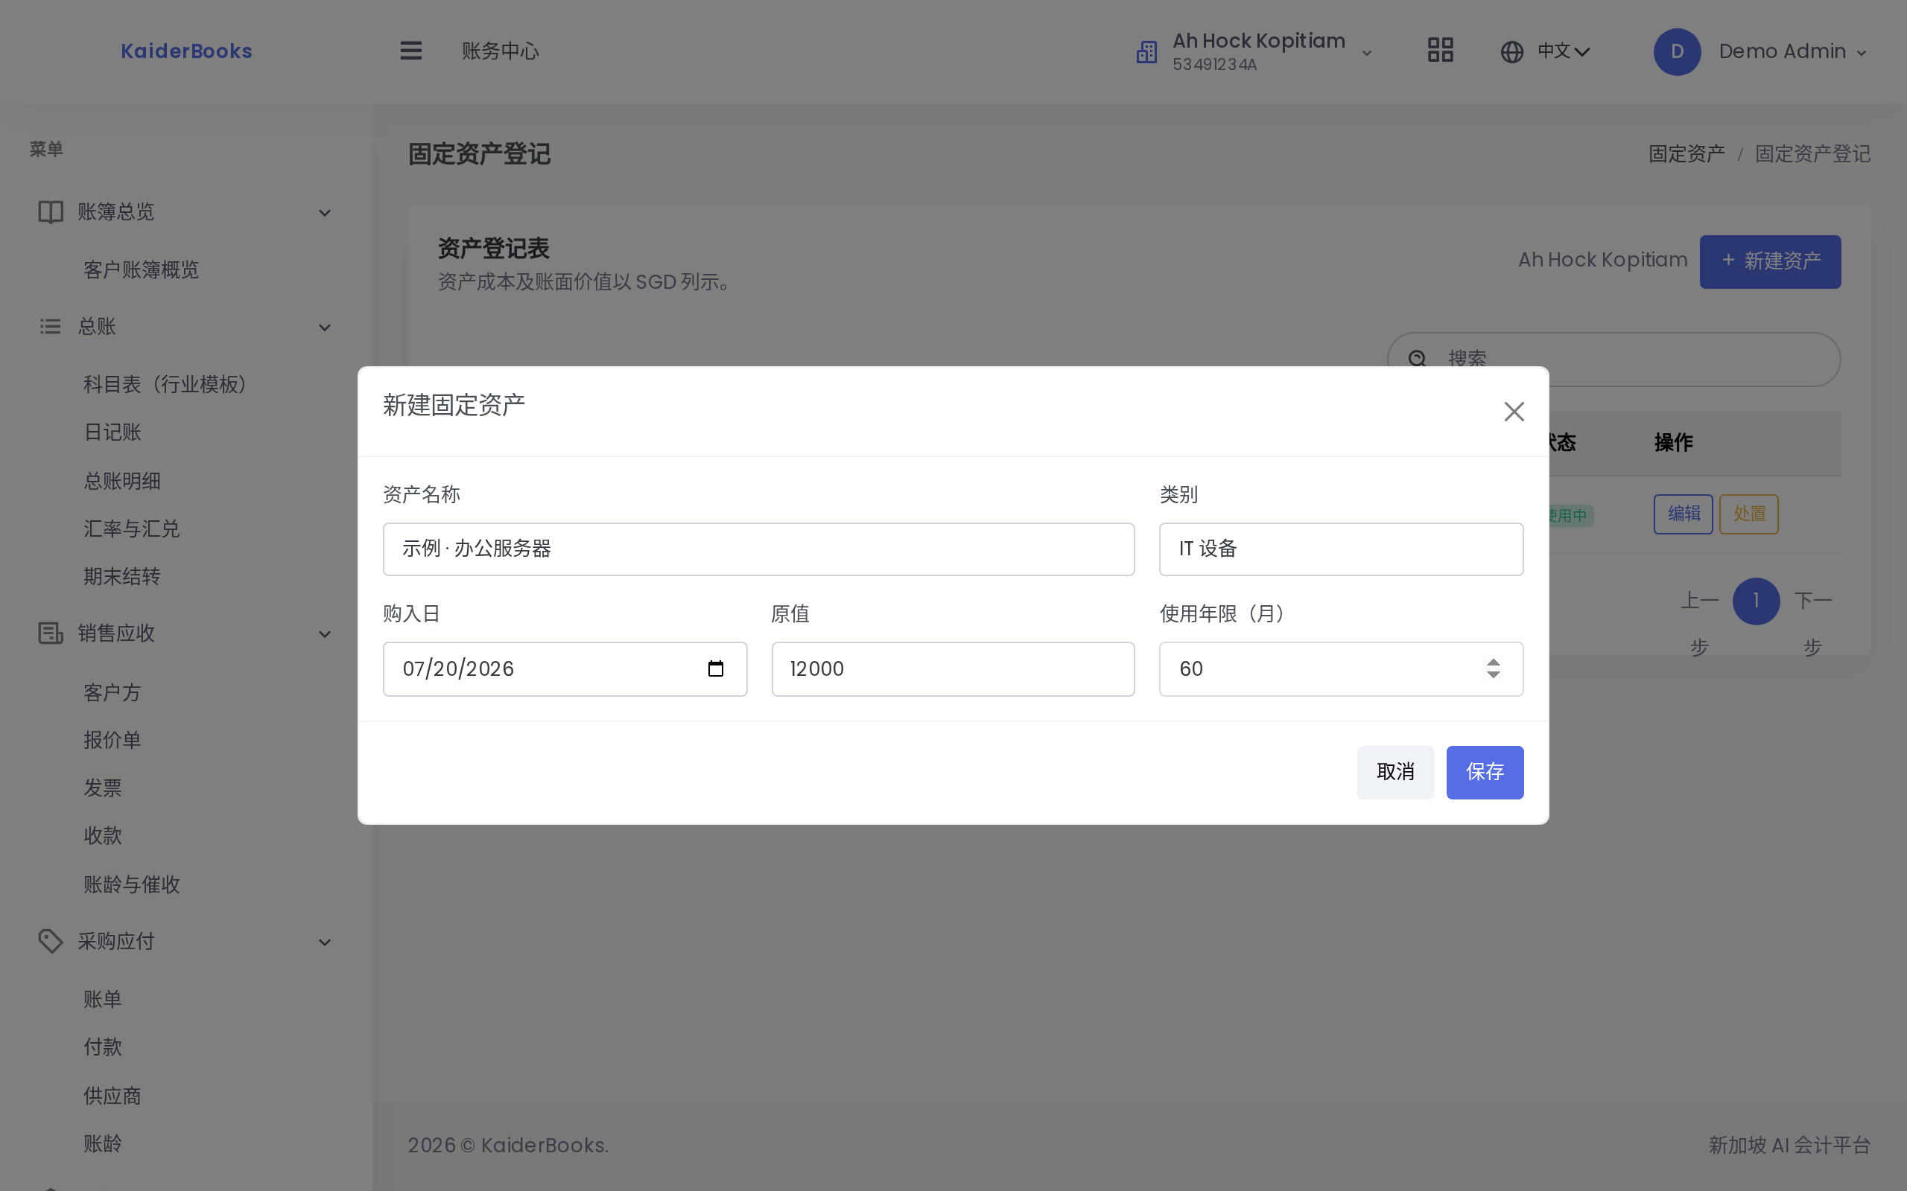Collapse the 采购应付 menu section
Screen dimensions: 1907x1191
(x=325, y=942)
